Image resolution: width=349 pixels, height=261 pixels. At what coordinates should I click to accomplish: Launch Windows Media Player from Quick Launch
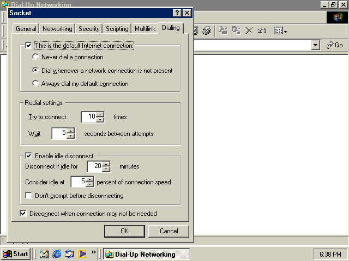tap(82, 254)
